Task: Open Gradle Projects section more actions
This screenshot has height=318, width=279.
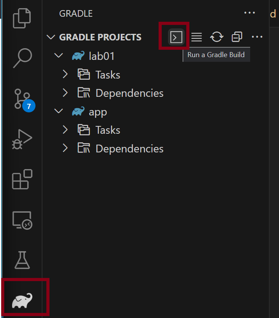Action: click(257, 37)
